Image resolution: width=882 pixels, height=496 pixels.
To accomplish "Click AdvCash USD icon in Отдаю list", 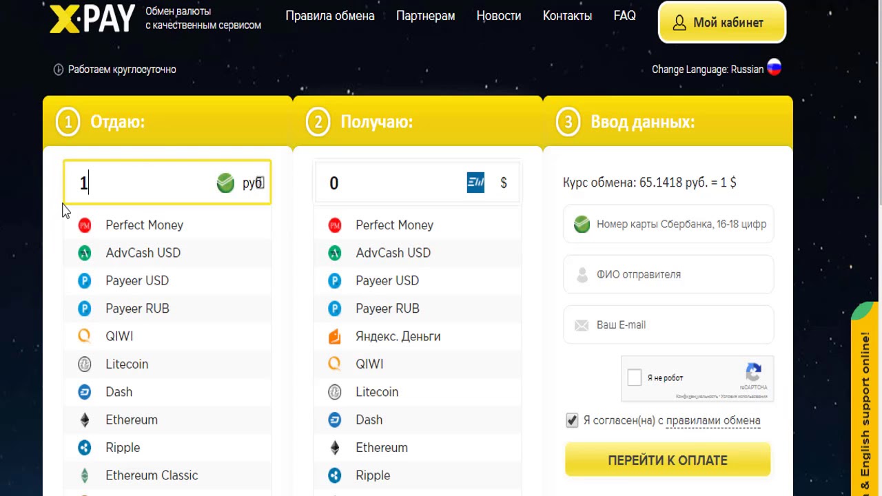I will (x=85, y=253).
